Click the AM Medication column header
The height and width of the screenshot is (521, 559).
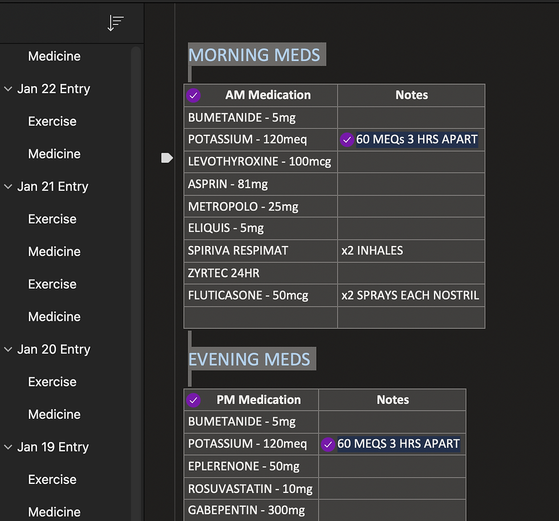click(x=268, y=95)
